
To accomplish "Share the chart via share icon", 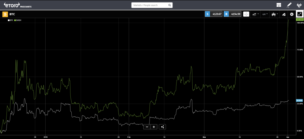I will click(x=163, y=127).
